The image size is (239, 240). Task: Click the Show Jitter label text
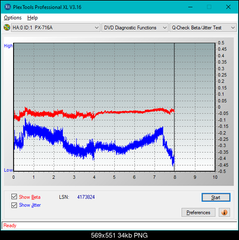pos(30,205)
